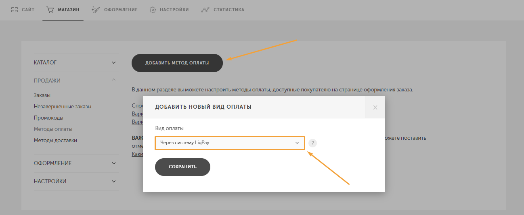
Task: Close the Добавить новый вид оплаты dialog
Action: [x=375, y=107]
